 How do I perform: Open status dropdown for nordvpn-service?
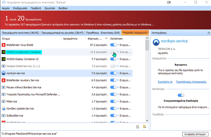point(118,73)
